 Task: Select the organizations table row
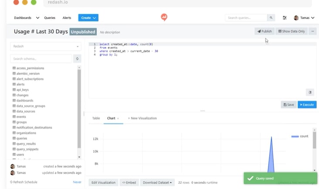(45, 133)
